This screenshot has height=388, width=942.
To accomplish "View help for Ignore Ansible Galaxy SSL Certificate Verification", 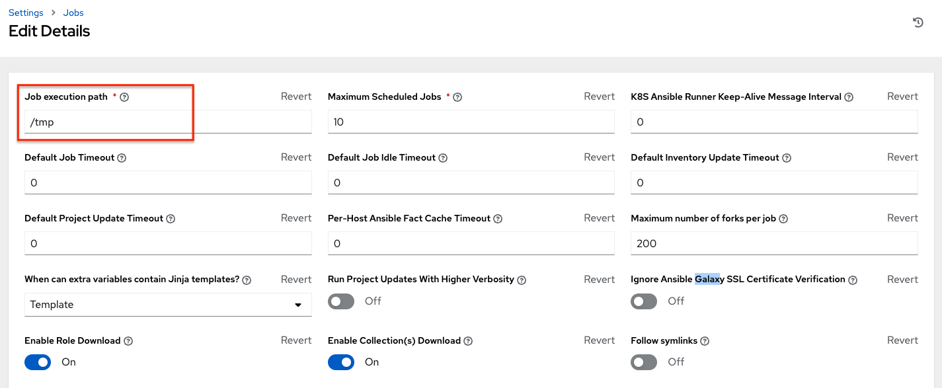I will coord(853,279).
